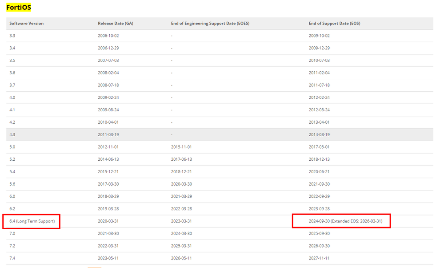
Task: Select the 6.4 (Long Term Support) cell
Action: click(32, 221)
